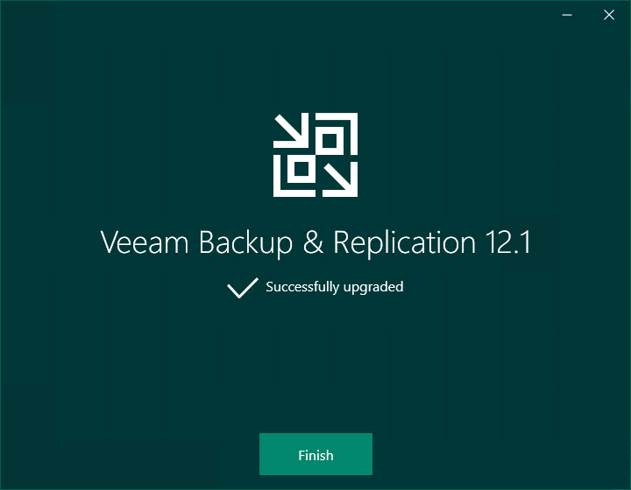The height and width of the screenshot is (490, 631).
Task: Click the "Successfully upgraded" status text
Action: click(x=335, y=287)
